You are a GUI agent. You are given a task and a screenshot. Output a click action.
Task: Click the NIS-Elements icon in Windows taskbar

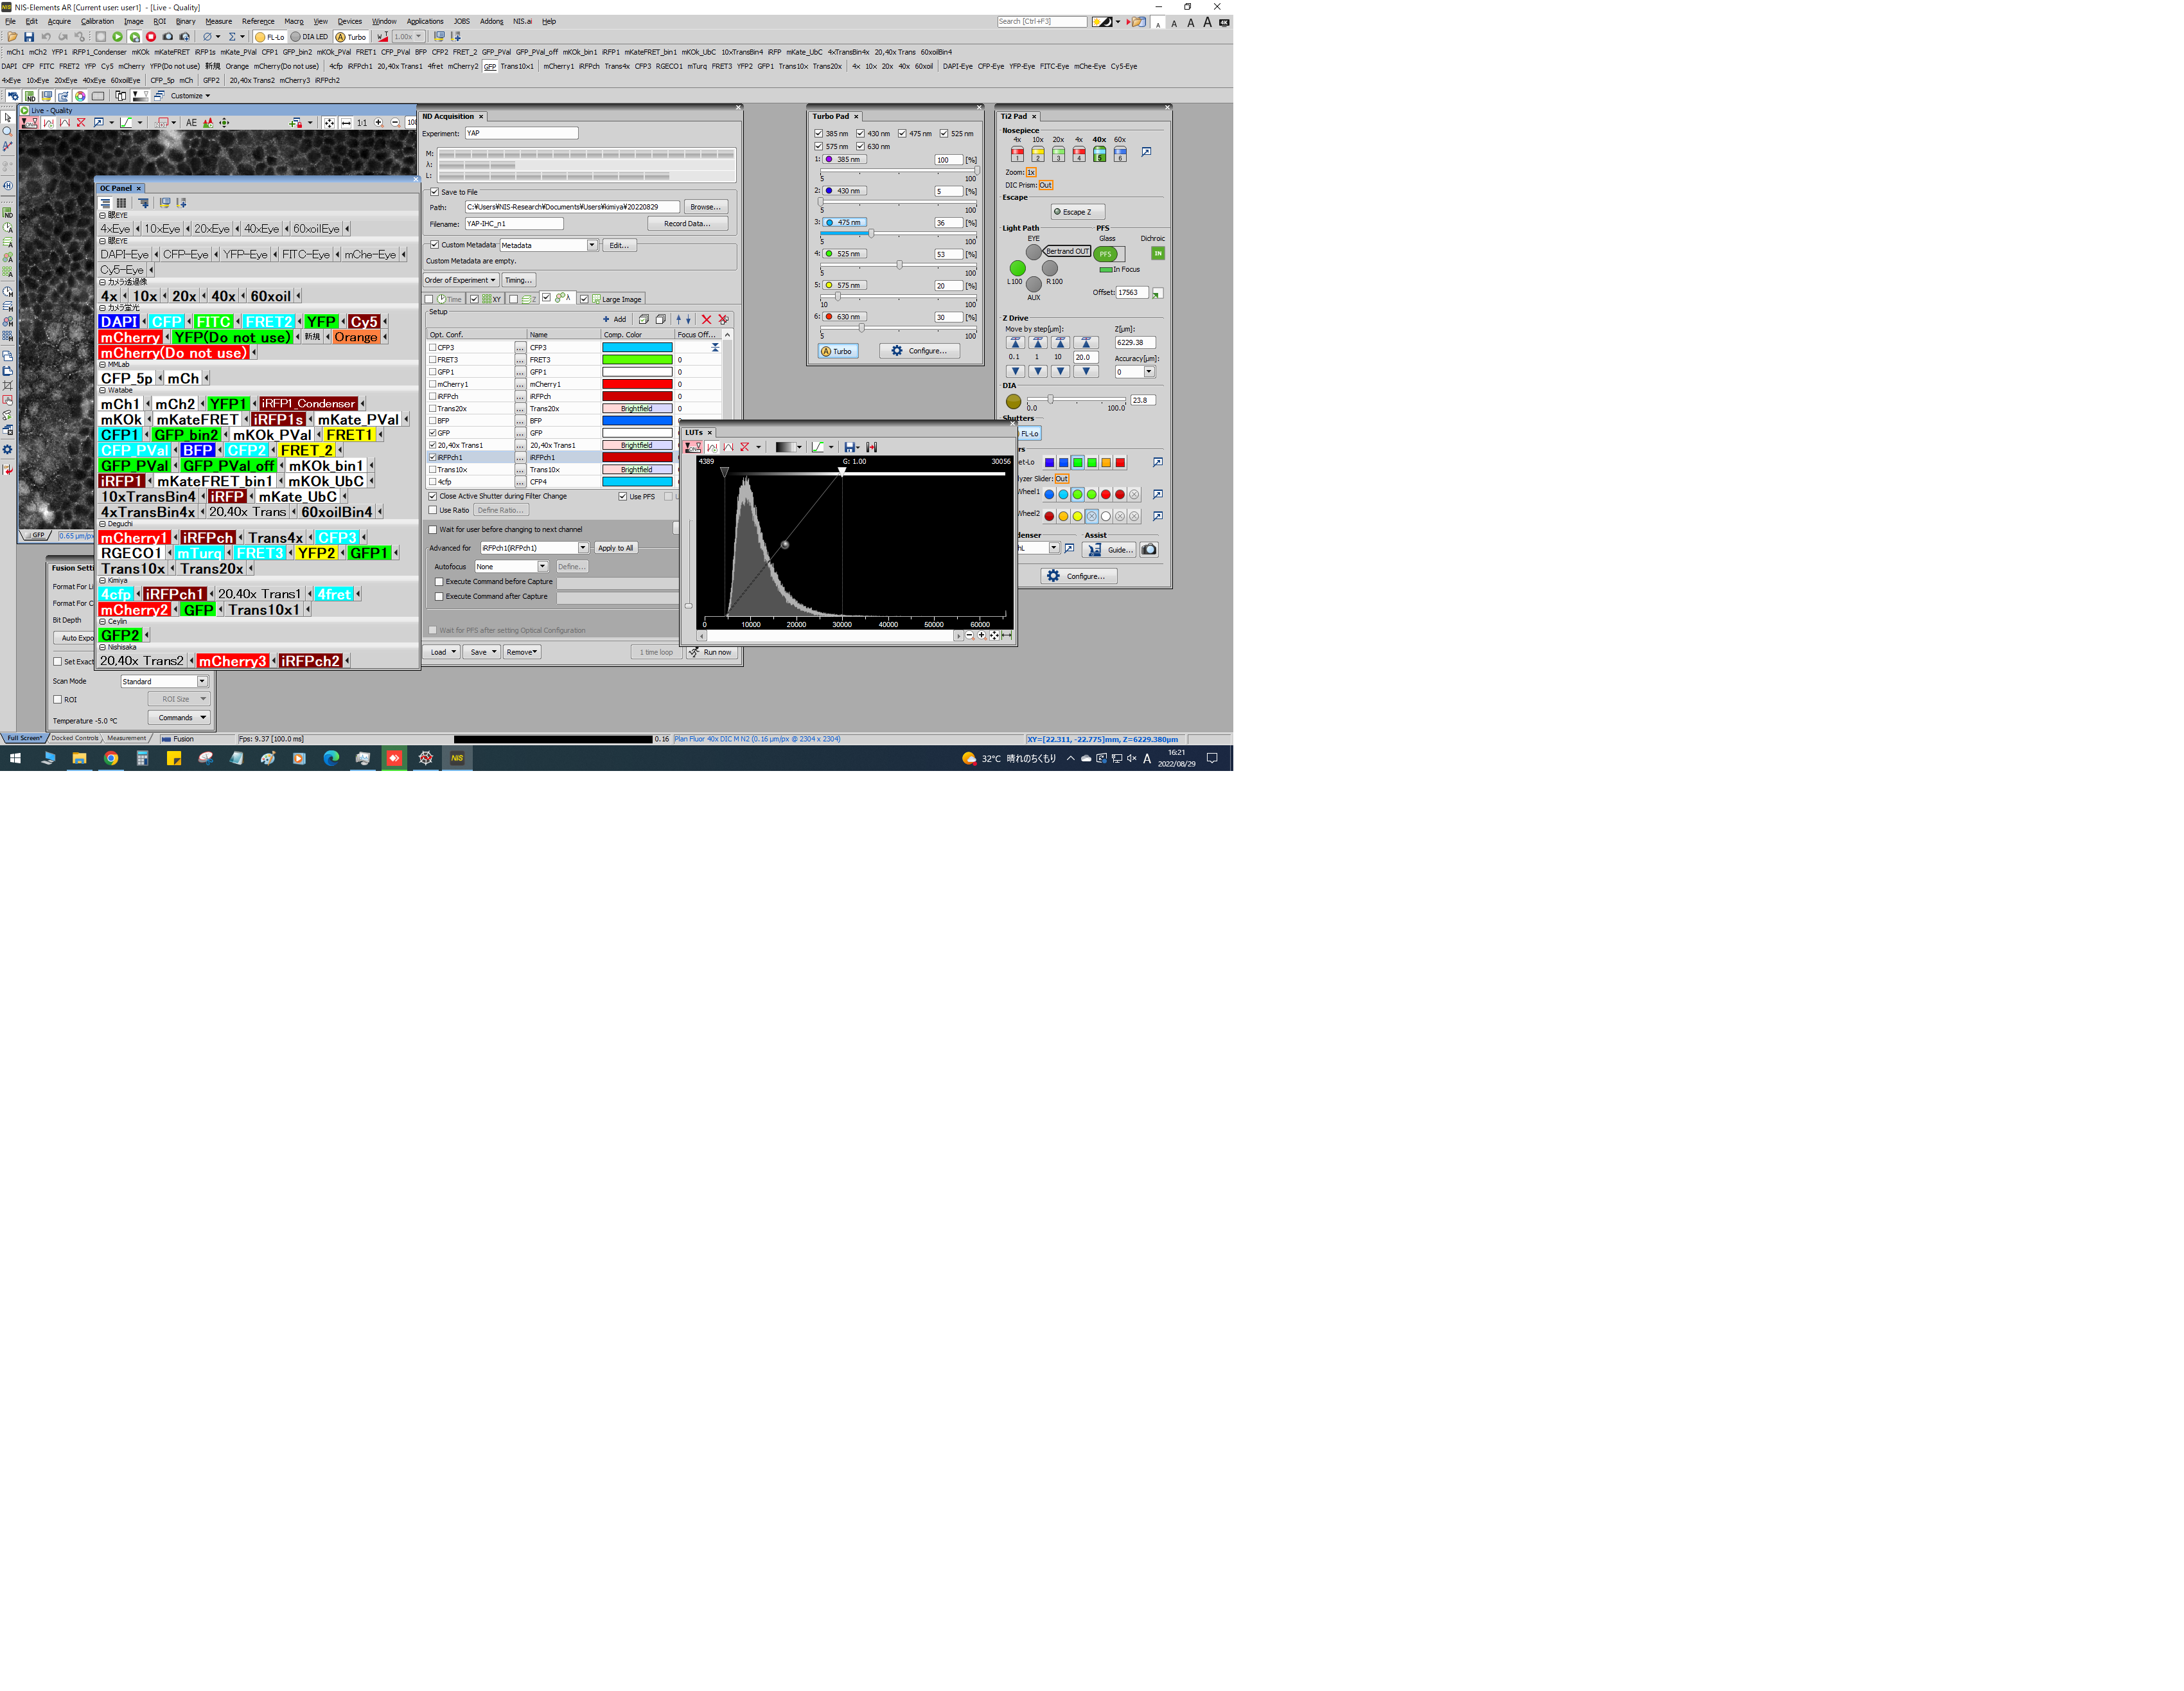pyautogui.click(x=457, y=758)
